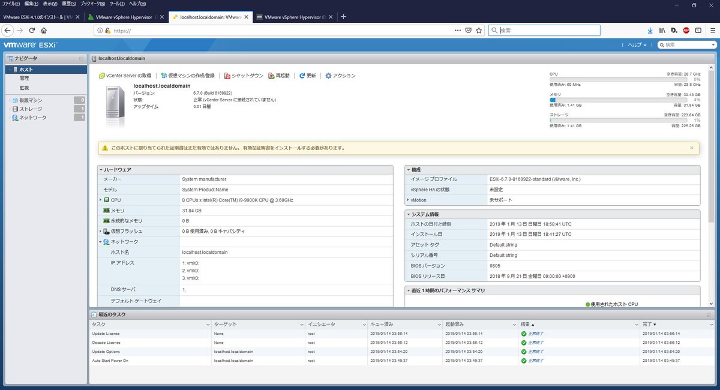This screenshot has width=720, height=390.
Task: Open the 表示(V) browser menu
Action: (50, 4)
